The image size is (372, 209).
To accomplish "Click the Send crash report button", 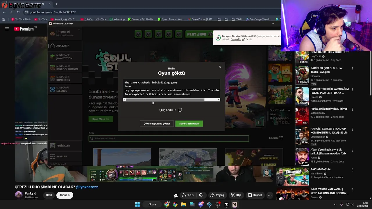I will [x=189, y=124].
